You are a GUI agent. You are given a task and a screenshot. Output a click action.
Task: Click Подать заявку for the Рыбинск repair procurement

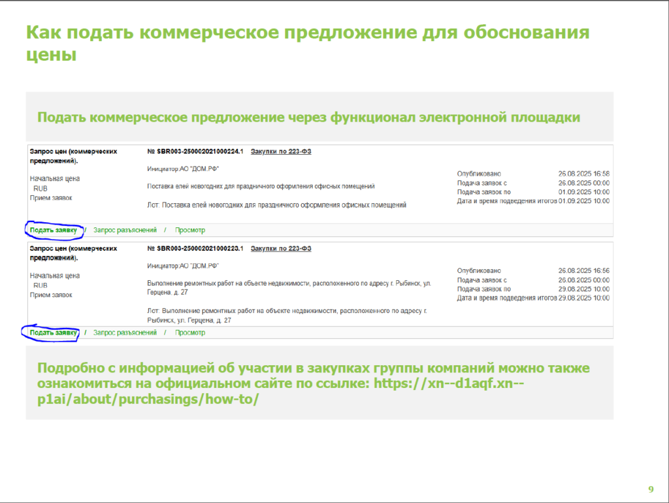[53, 333]
